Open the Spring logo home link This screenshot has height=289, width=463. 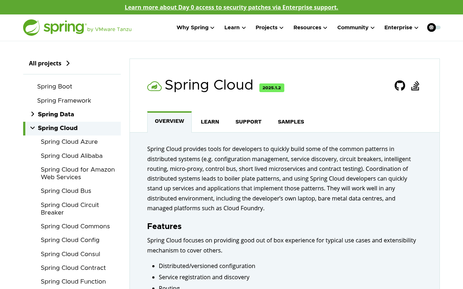click(55, 27)
